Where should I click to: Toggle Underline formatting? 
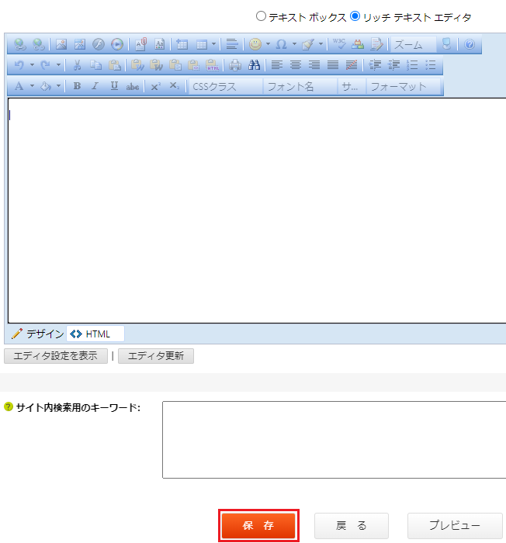coord(114,86)
